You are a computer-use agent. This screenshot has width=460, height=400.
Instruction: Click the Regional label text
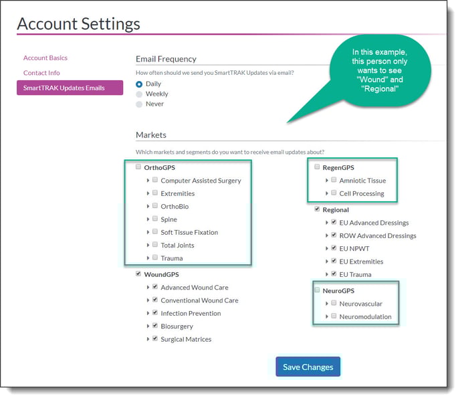coord(336,210)
